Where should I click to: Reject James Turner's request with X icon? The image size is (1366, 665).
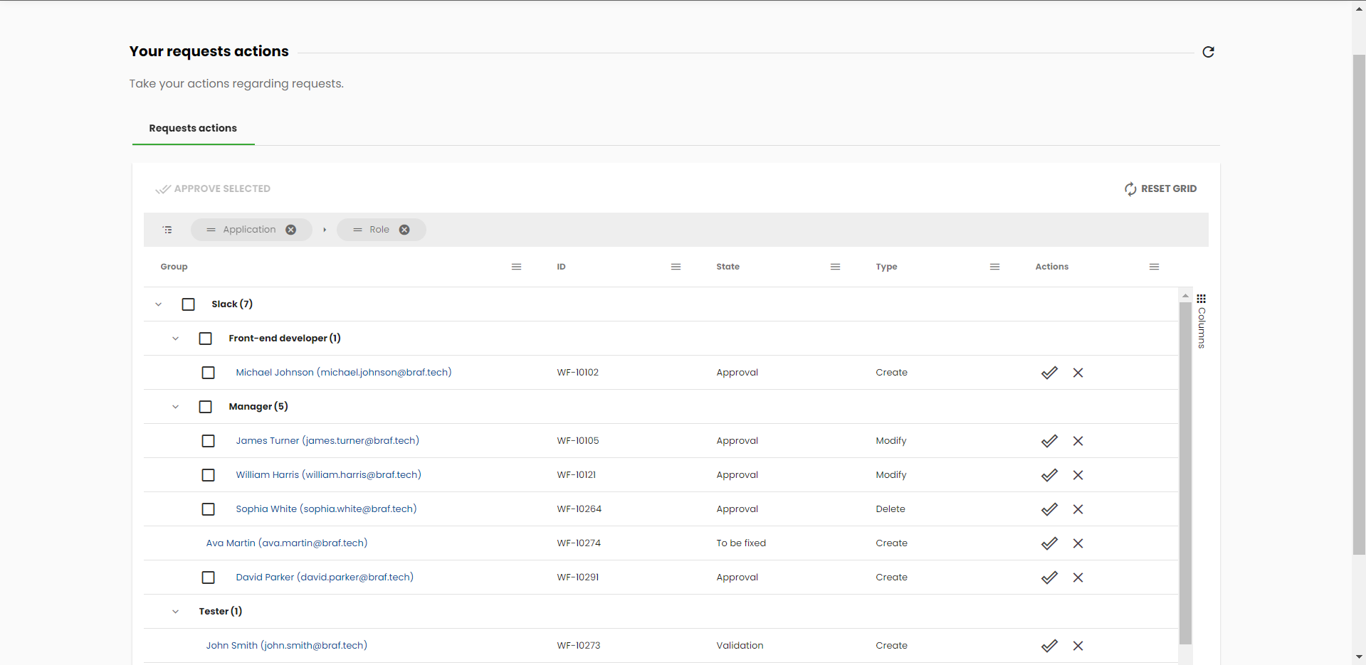(x=1078, y=441)
